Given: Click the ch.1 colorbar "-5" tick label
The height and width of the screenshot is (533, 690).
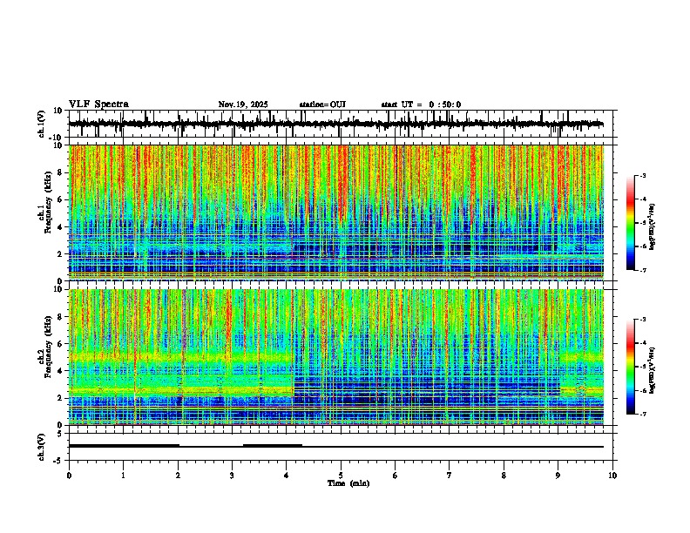Looking at the screenshot, I should coord(643,223).
